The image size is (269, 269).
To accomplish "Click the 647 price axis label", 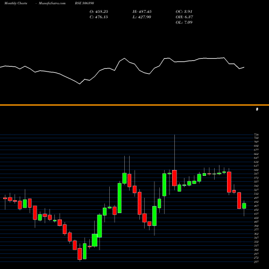I will point(256,158).
